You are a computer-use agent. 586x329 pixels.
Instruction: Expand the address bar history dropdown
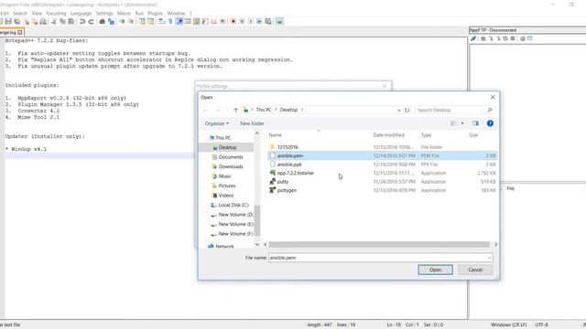pyautogui.click(x=399, y=110)
